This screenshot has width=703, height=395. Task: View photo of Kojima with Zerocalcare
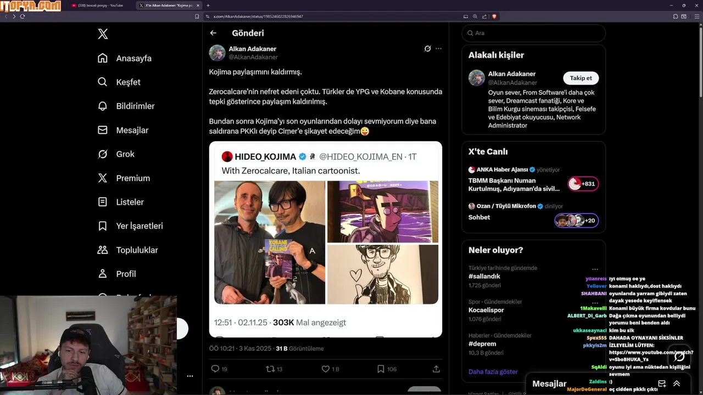[270, 242]
